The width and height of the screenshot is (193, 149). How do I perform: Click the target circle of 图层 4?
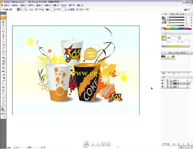tap(187, 84)
